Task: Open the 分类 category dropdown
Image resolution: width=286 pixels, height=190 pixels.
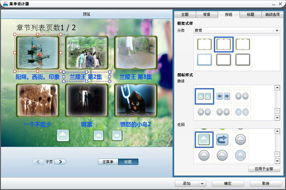Action: tap(237, 31)
